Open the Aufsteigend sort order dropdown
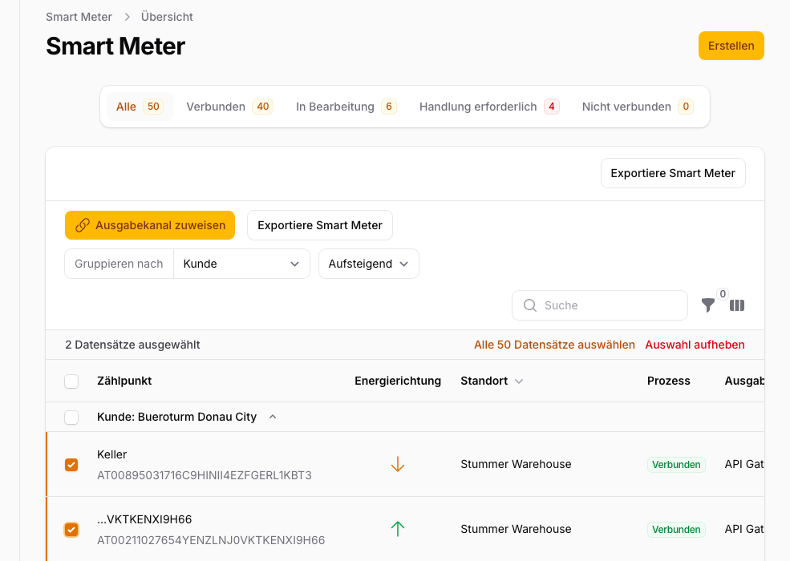The image size is (790, 561). click(368, 263)
